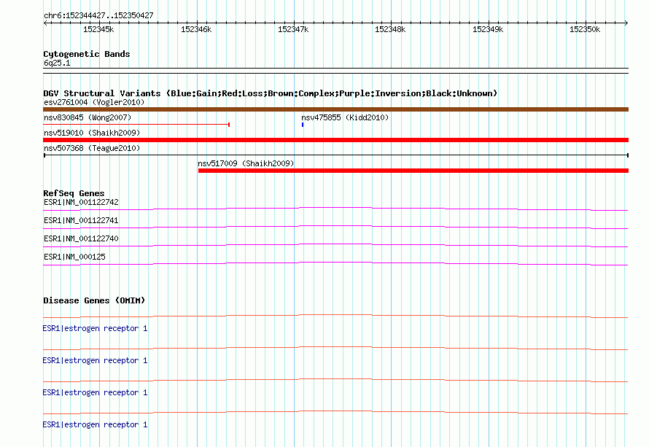Select the nsv519010 (Shaikh2009) red bar
This screenshot has width=649, height=447.
pyautogui.click(x=335, y=140)
